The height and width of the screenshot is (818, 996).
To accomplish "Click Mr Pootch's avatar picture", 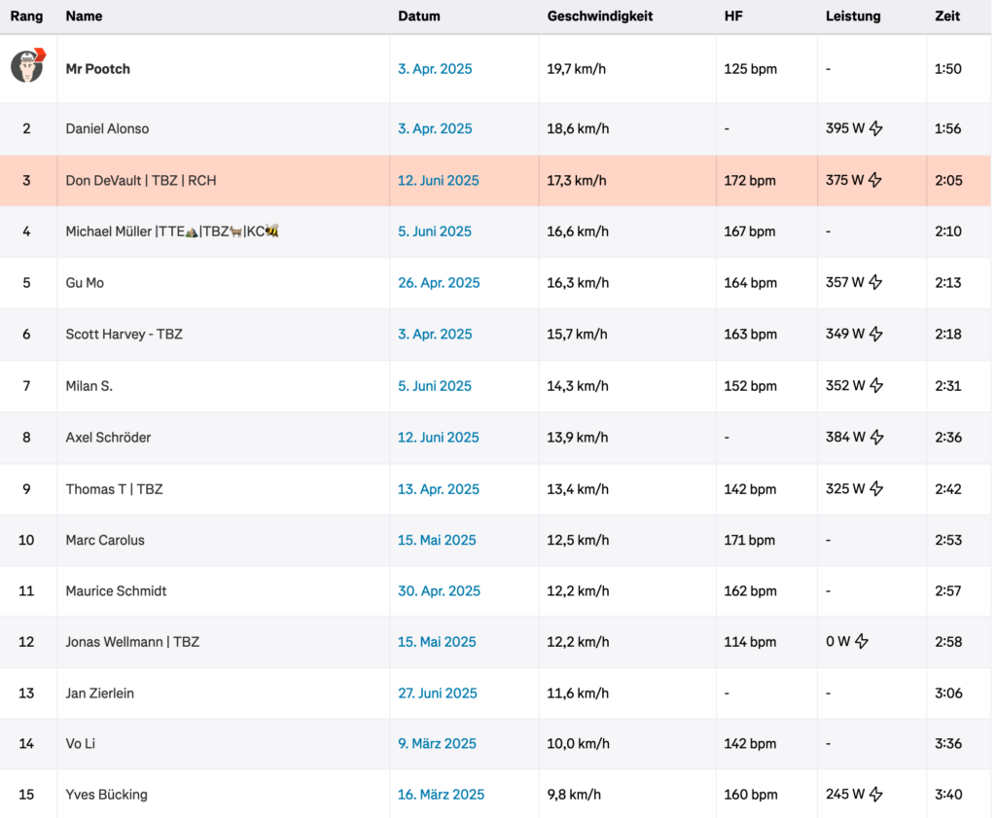I will [27, 66].
